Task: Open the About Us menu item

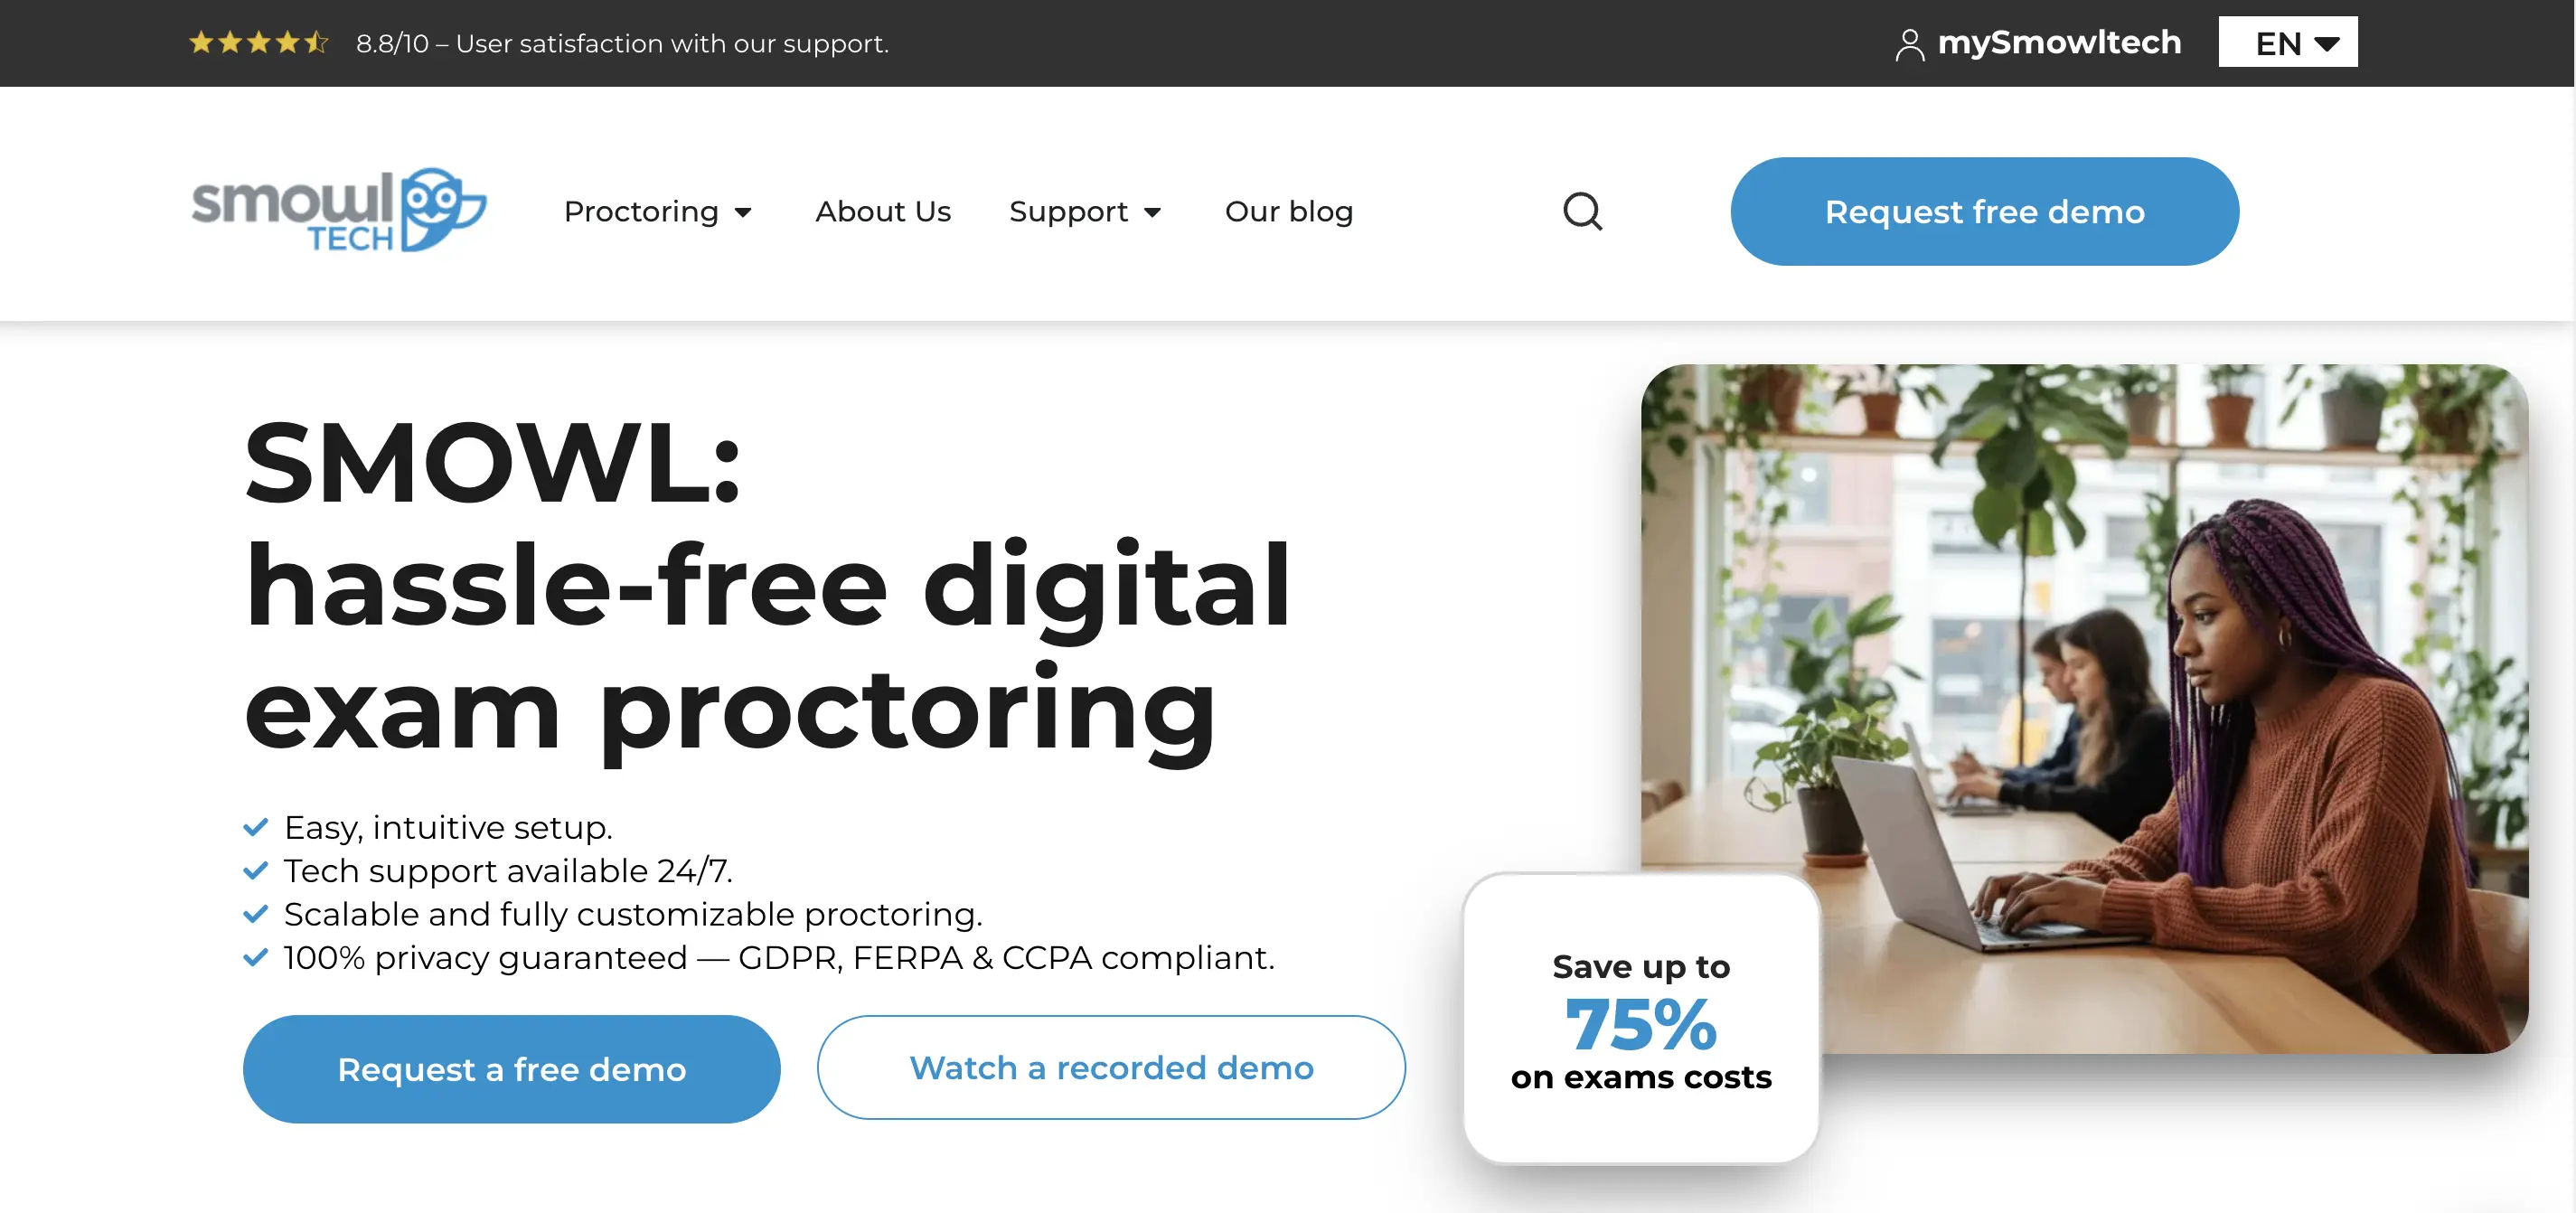Action: tap(882, 211)
